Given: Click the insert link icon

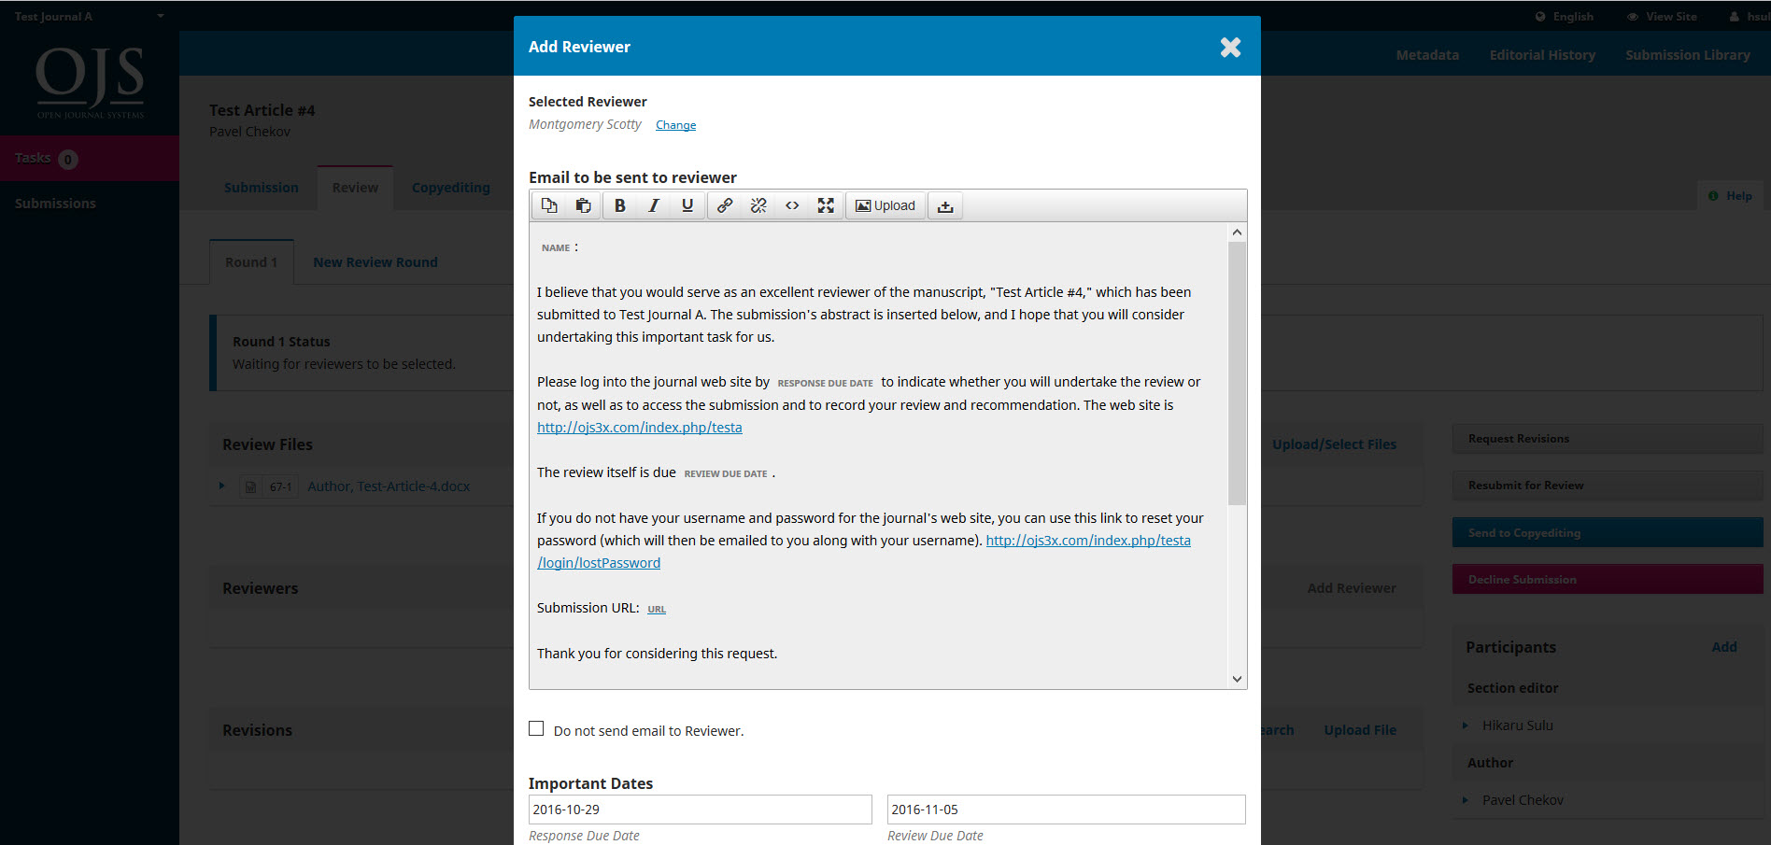Looking at the screenshot, I should coord(724,205).
